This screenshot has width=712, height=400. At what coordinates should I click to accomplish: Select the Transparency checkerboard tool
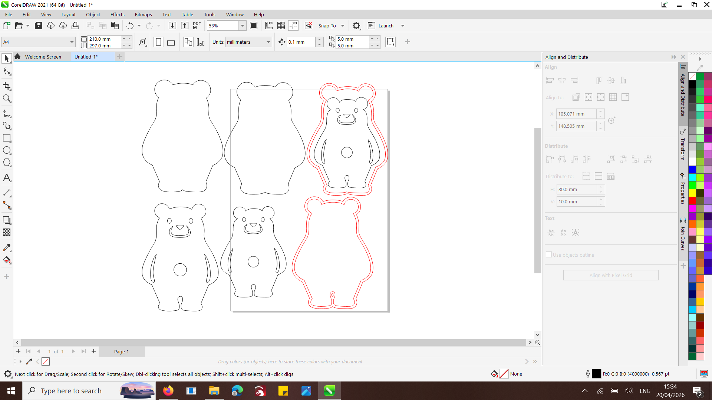pos(7,233)
